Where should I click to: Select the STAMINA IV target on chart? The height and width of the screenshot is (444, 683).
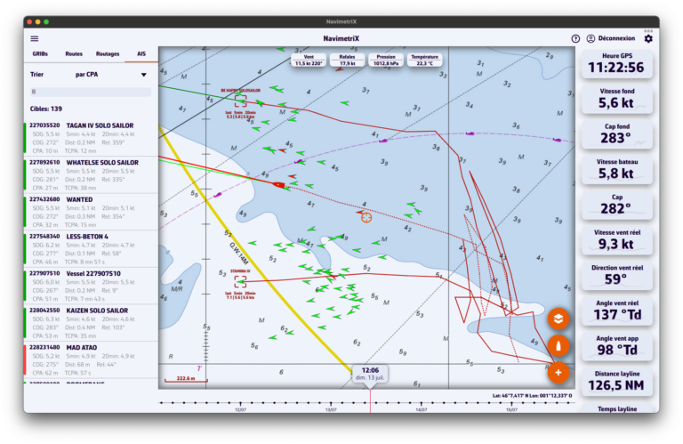click(x=240, y=280)
